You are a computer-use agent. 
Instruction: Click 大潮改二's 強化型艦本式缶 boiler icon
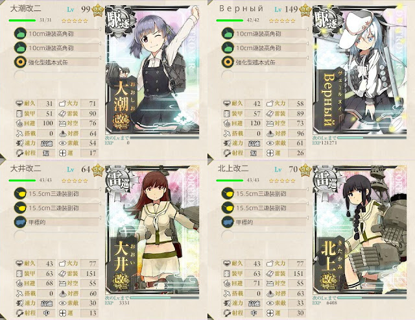(20, 62)
